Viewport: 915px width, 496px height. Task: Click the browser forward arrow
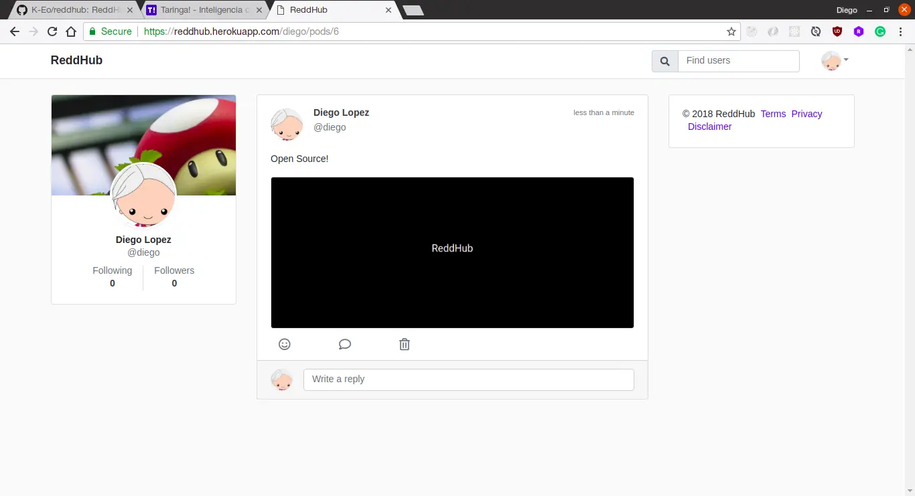point(33,31)
